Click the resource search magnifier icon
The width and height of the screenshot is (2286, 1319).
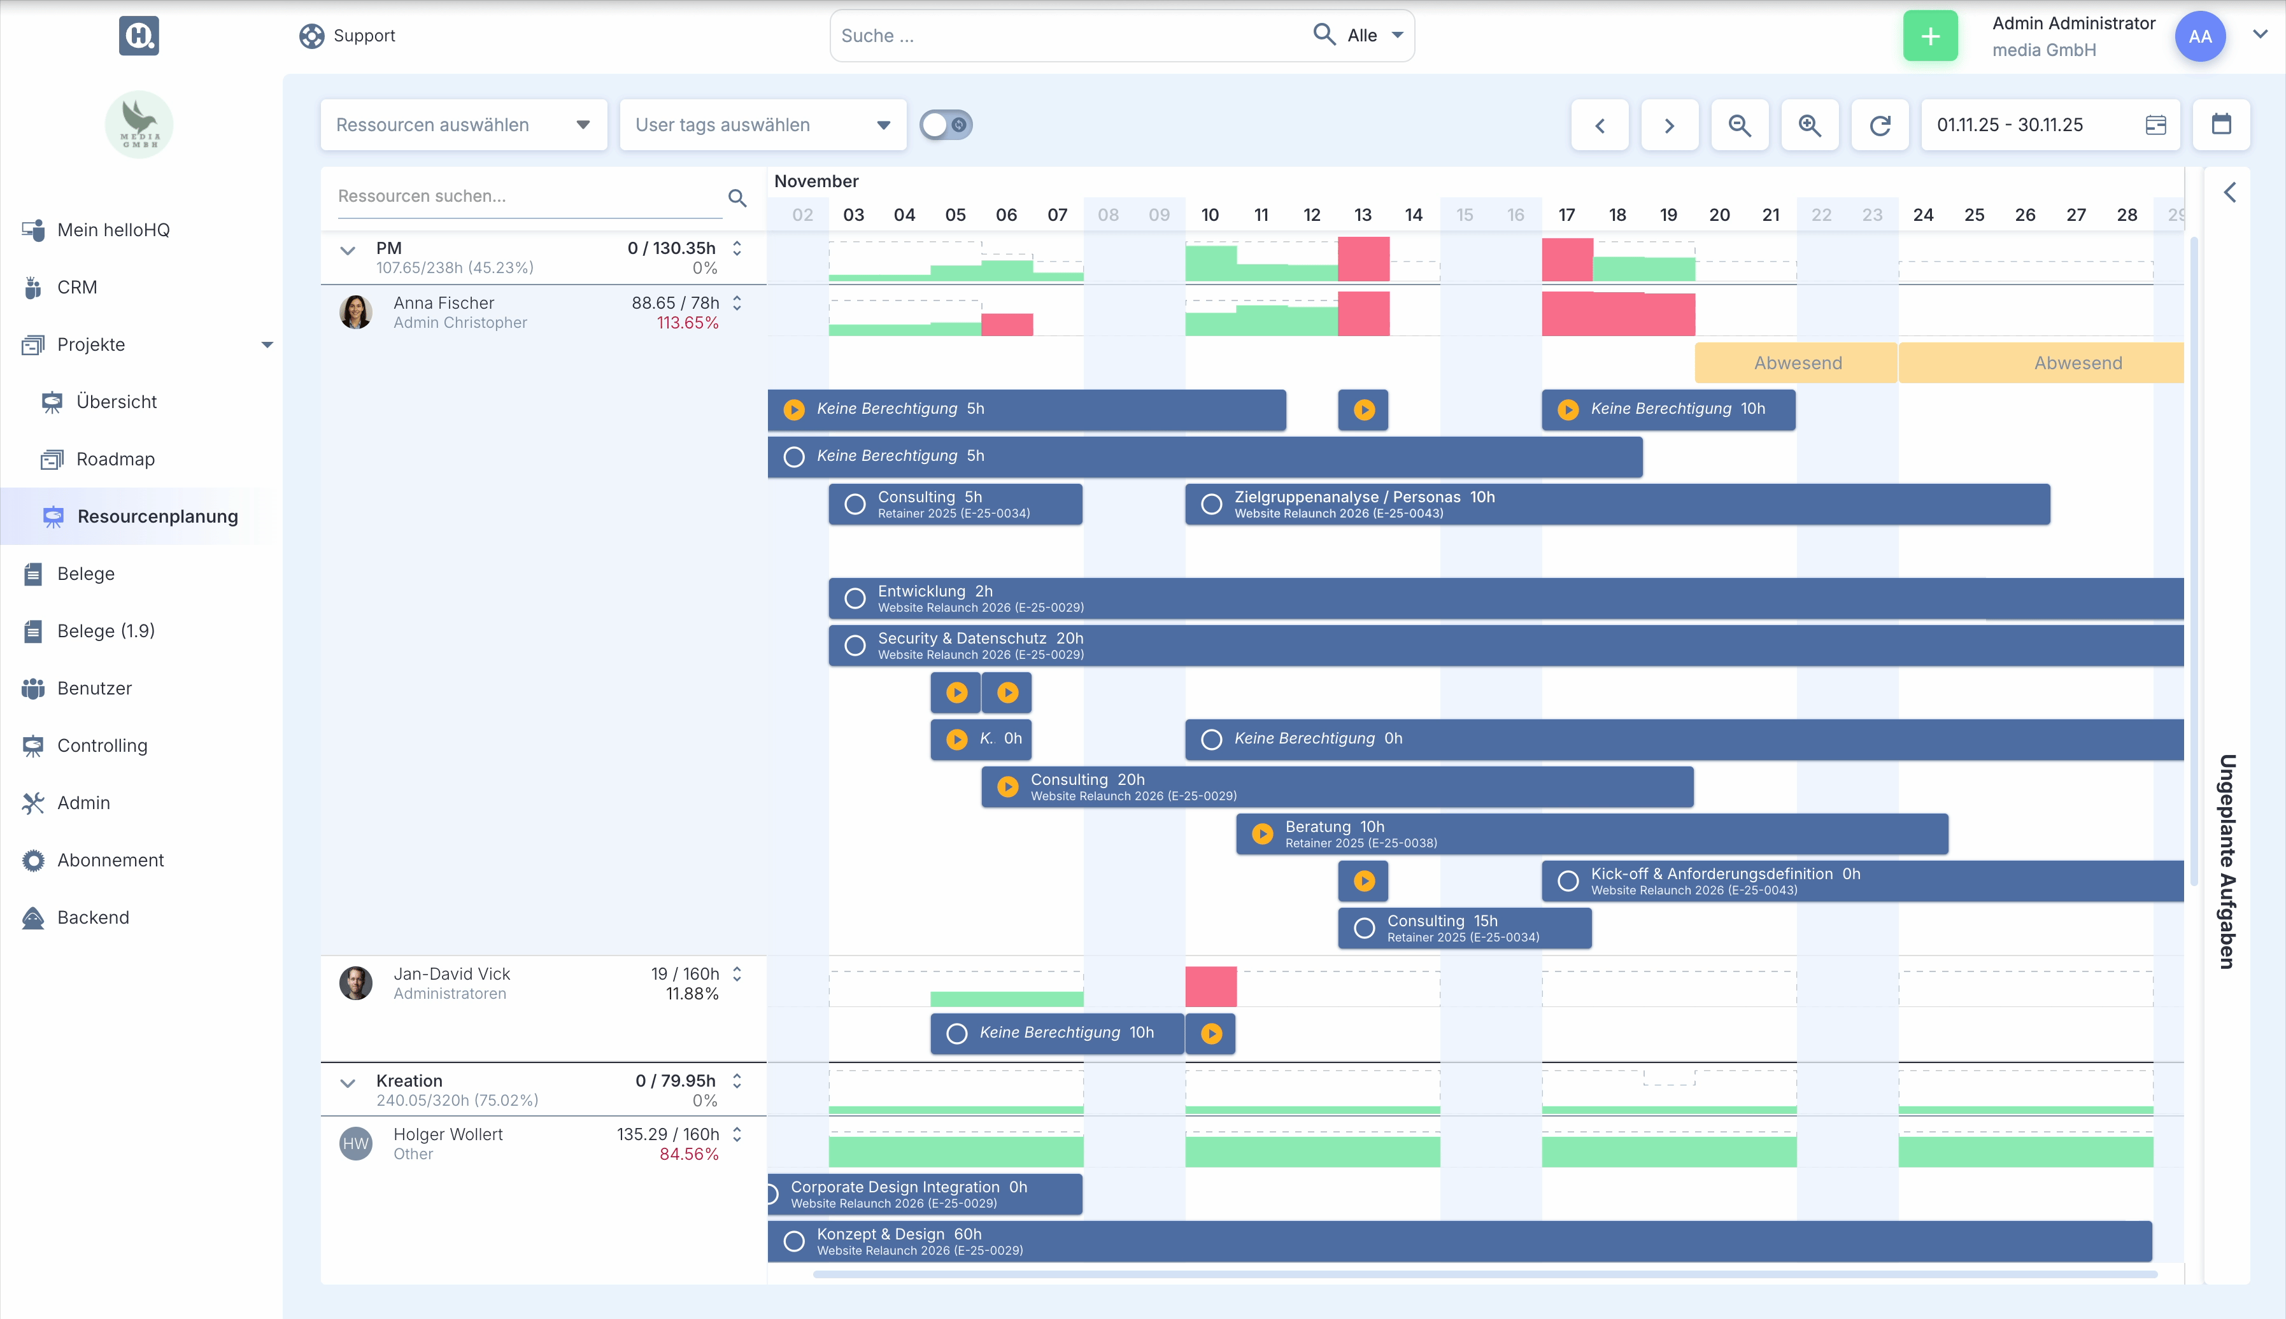737,197
